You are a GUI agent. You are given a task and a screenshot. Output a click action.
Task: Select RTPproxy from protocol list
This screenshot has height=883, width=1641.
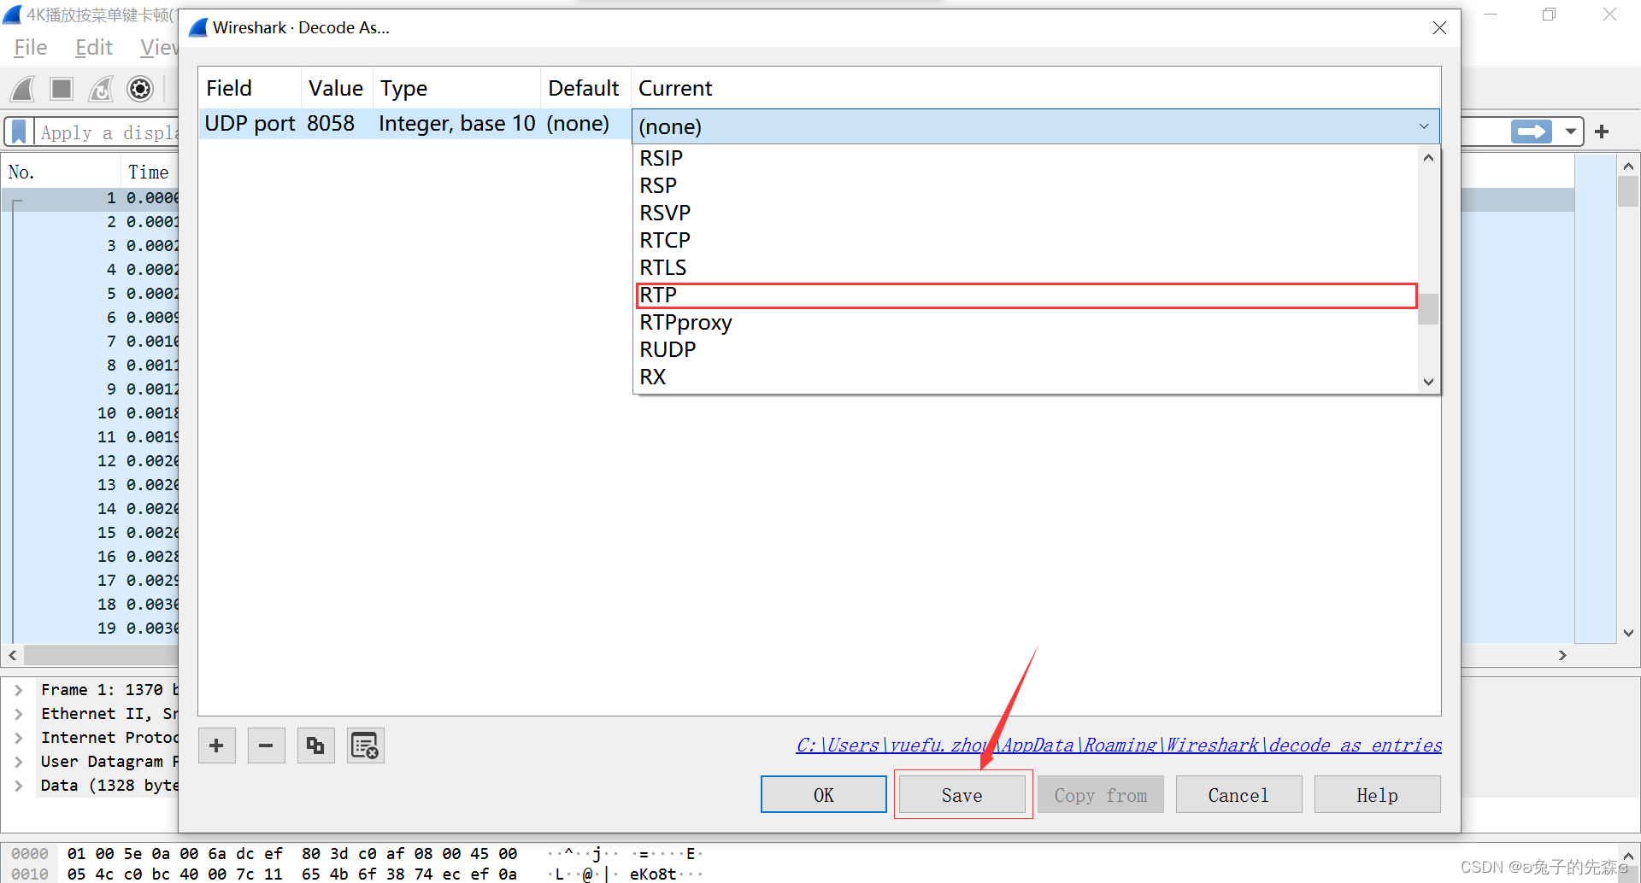(1026, 323)
